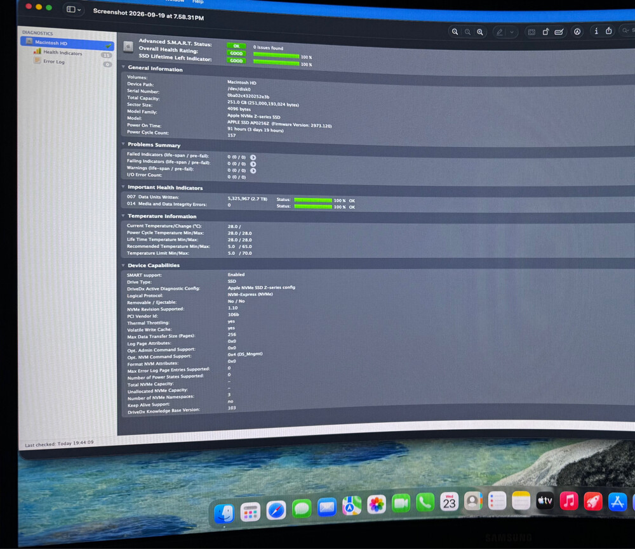Click the actual size magnifier icon
Screen dimensions: 635x549
tap(467, 32)
